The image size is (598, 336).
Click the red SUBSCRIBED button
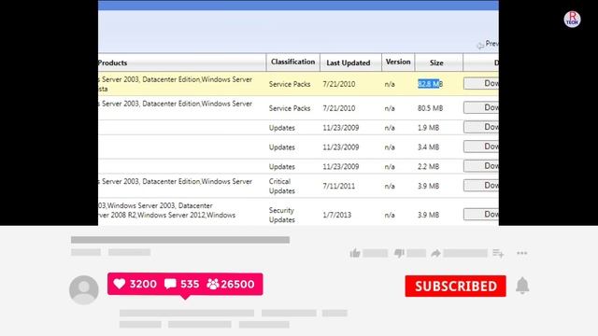coord(455,287)
